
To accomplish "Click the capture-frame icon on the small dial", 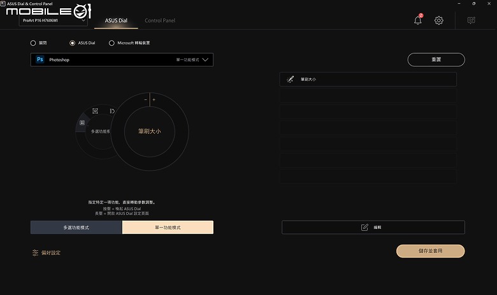I will [95, 111].
